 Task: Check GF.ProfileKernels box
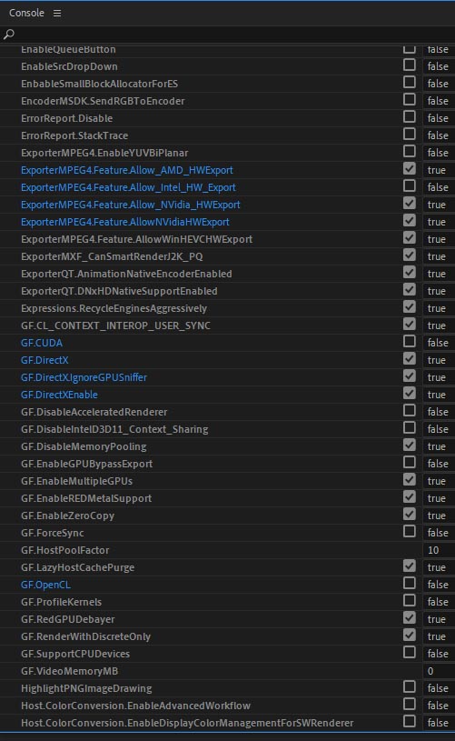pos(410,601)
